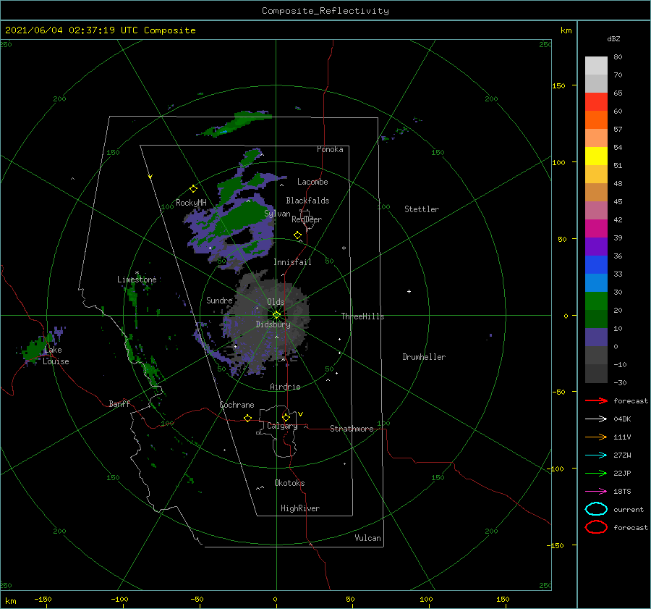Screen dimensions: 651x609
Task: Select the magenta 39–42 dBZ swatch
Action: tap(596, 229)
